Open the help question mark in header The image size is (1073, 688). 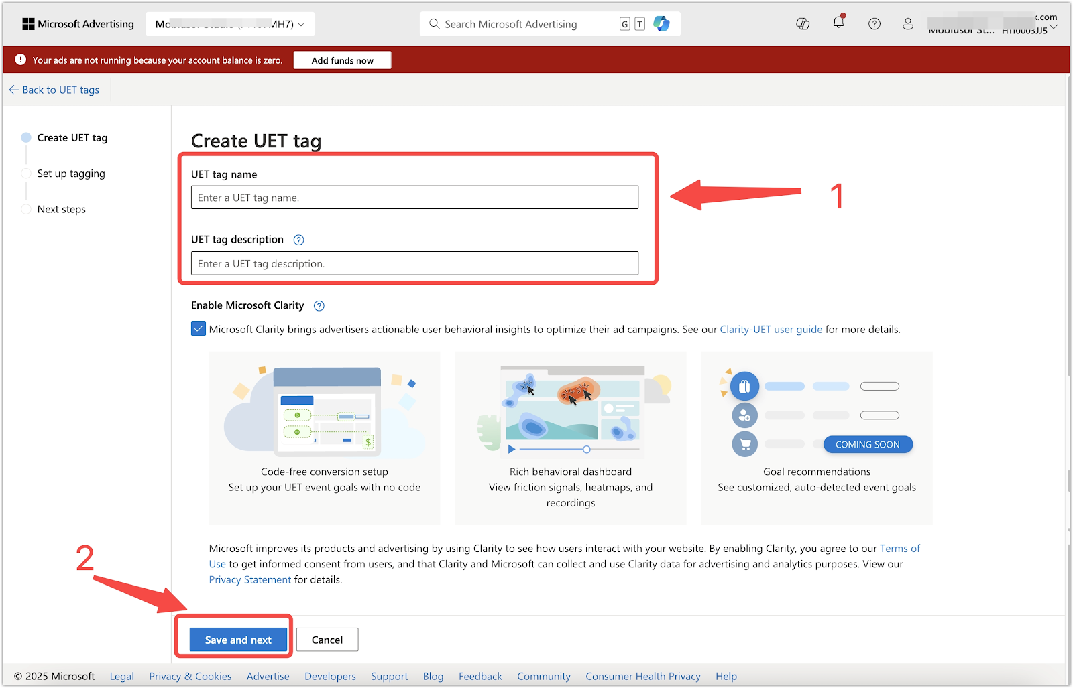[874, 24]
